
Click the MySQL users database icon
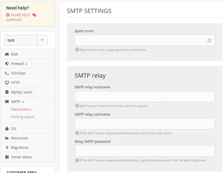[7, 92]
